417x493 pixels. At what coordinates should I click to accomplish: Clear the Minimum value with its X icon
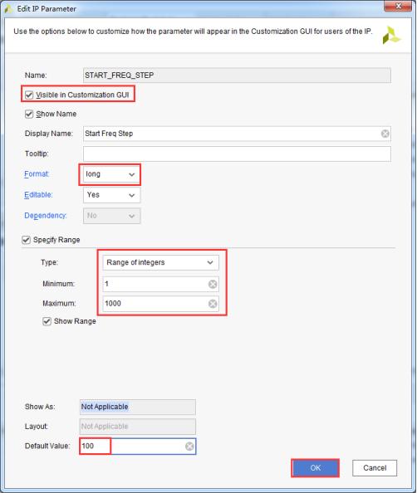click(x=213, y=284)
